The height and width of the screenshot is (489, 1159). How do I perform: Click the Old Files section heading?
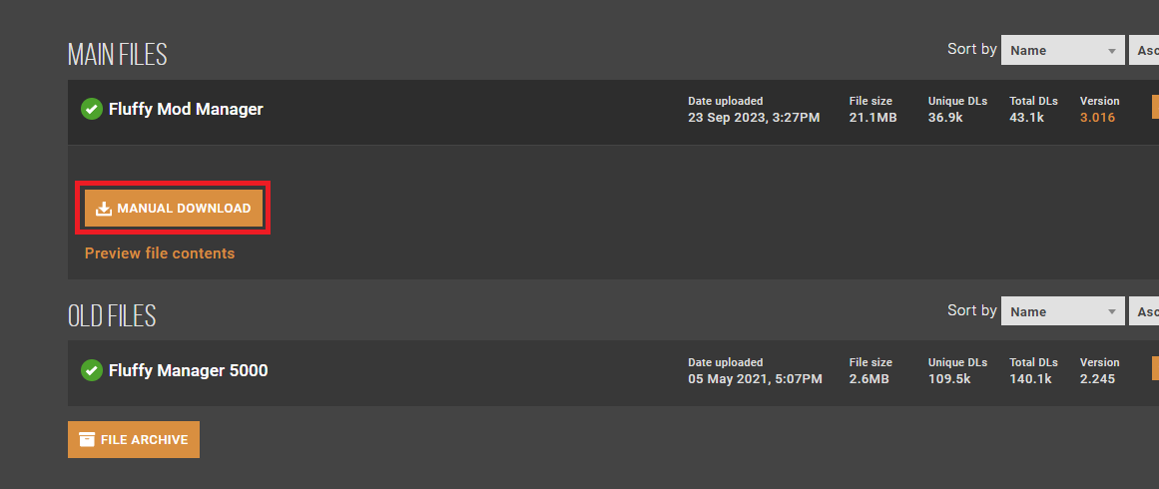[112, 316]
